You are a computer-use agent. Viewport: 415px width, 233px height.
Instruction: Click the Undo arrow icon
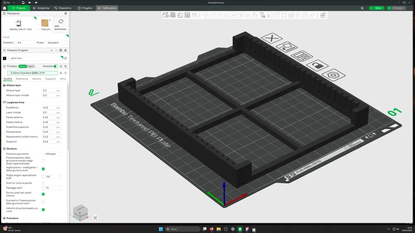tap(29, 2)
